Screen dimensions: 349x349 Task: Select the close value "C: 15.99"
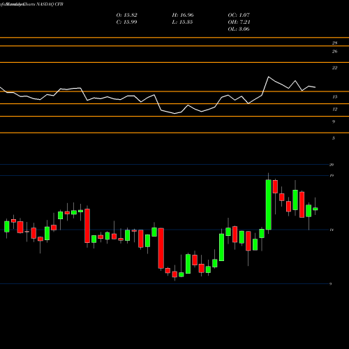(x=126, y=22)
